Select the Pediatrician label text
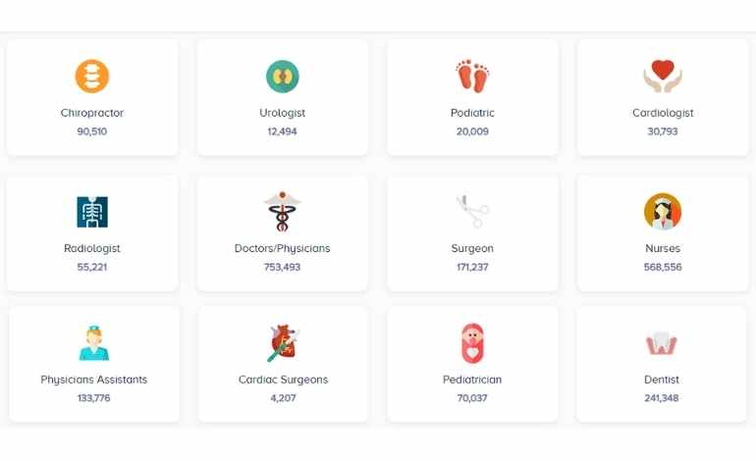Image resolution: width=756 pixels, height=461 pixels. coord(472,380)
